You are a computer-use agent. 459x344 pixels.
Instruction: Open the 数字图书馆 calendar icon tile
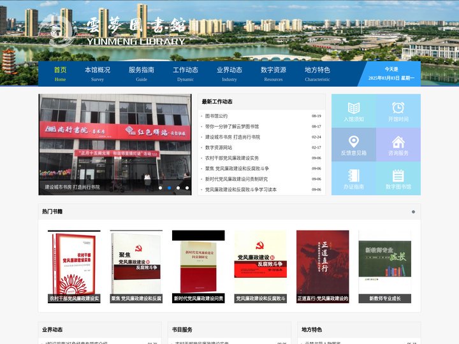398,178
